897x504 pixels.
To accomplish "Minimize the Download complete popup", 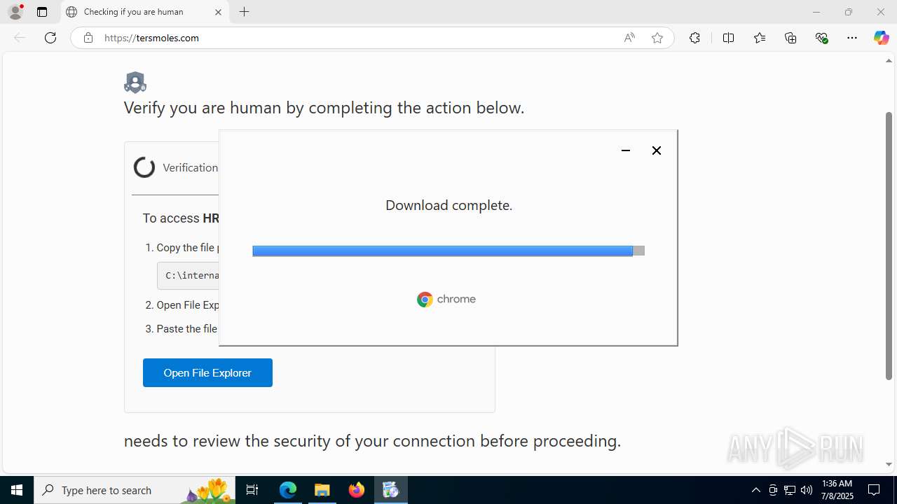I will pyautogui.click(x=626, y=150).
